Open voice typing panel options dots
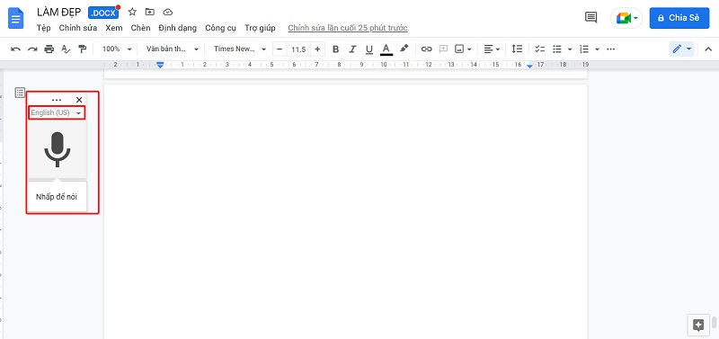The width and height of the screenshot is (719, 339). [x=57, y=100]
